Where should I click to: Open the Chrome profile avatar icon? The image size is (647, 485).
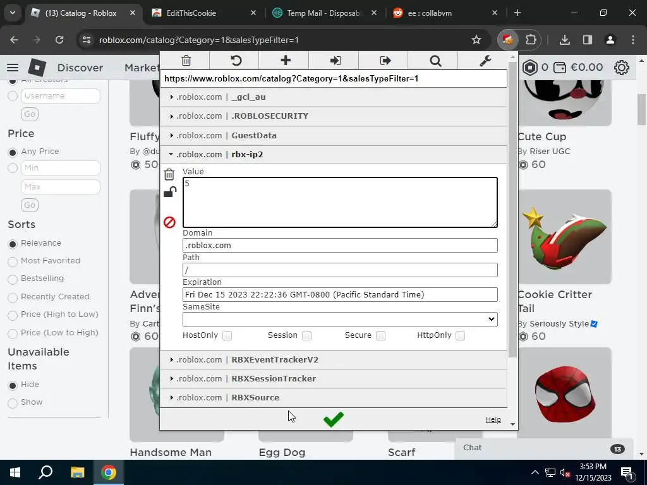click(610, 40)
